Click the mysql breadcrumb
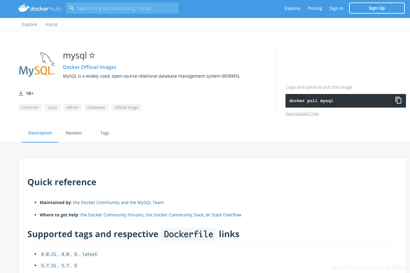 (x=51, y=24)
